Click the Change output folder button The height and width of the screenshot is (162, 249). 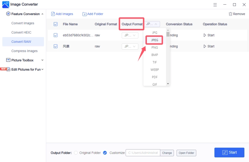click(167, 153)
